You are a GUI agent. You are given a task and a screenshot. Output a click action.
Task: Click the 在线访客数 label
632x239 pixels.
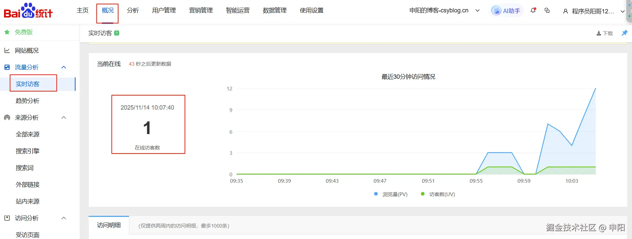click(x=147, y=148)
